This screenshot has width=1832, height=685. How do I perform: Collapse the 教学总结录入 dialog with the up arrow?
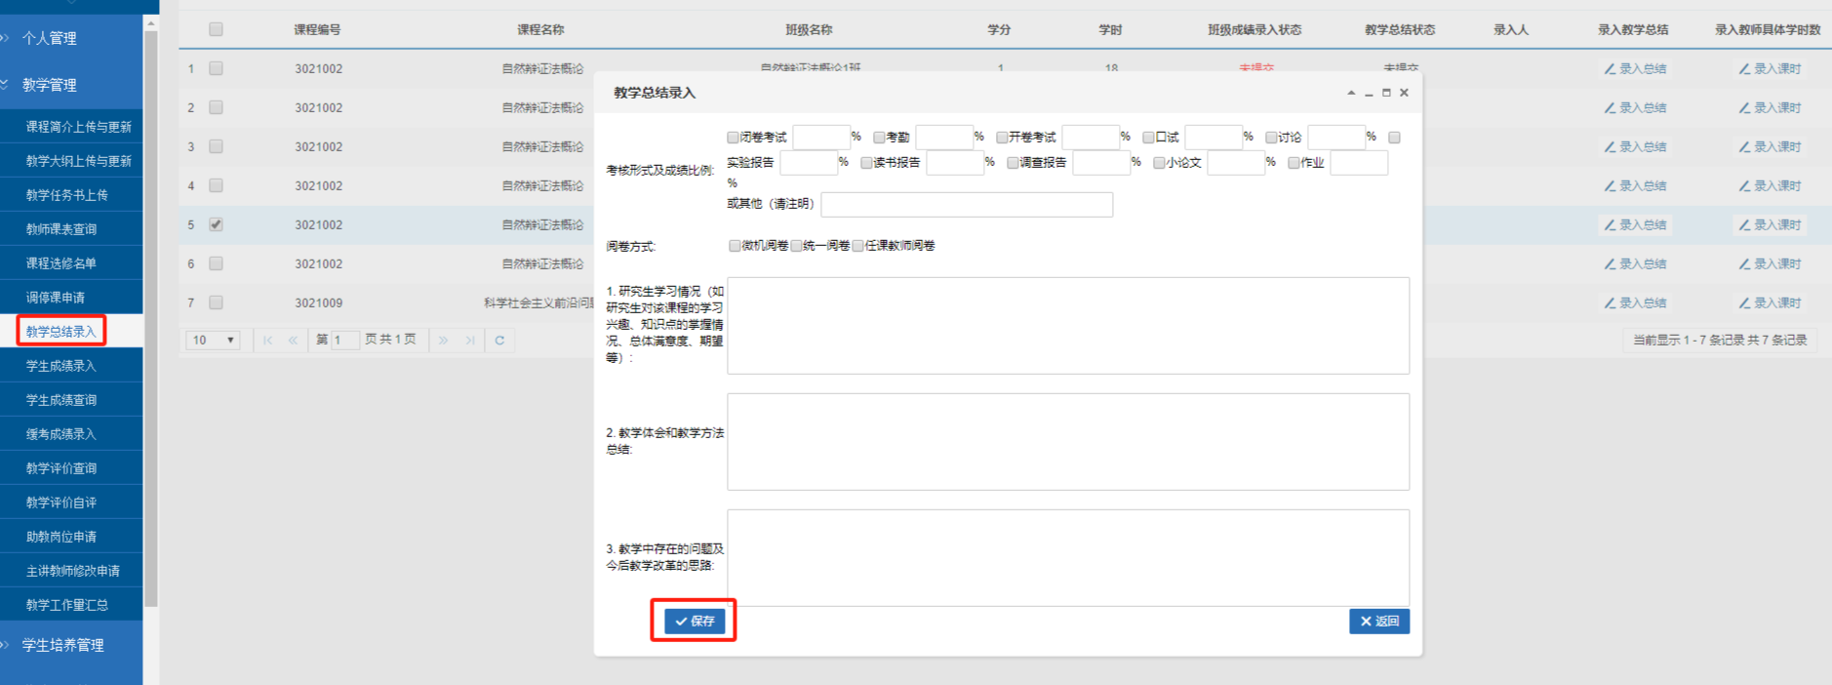[1351, 93]
